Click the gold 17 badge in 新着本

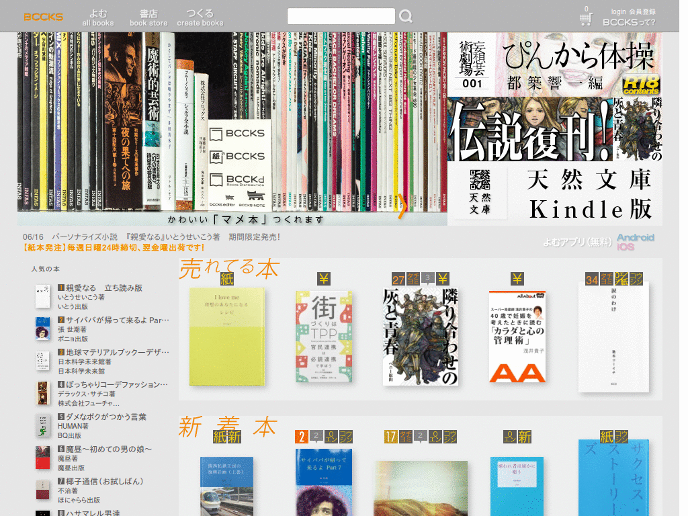pos(391,437)
